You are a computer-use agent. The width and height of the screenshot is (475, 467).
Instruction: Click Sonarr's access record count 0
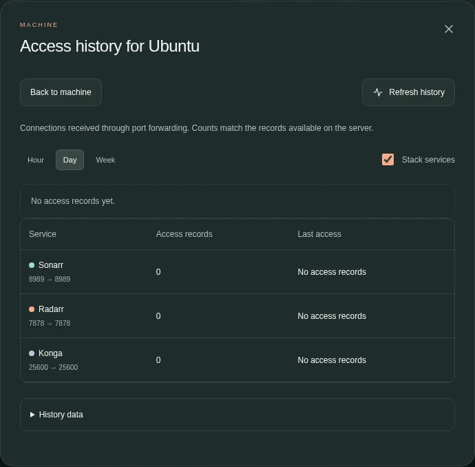[158, 272]
